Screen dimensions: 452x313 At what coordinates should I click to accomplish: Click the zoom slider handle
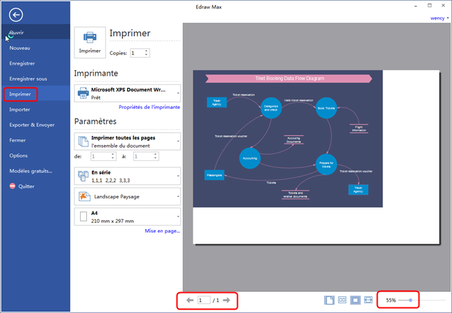coord(410,300)
